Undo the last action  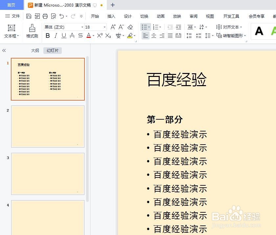[x=62, y=16]
